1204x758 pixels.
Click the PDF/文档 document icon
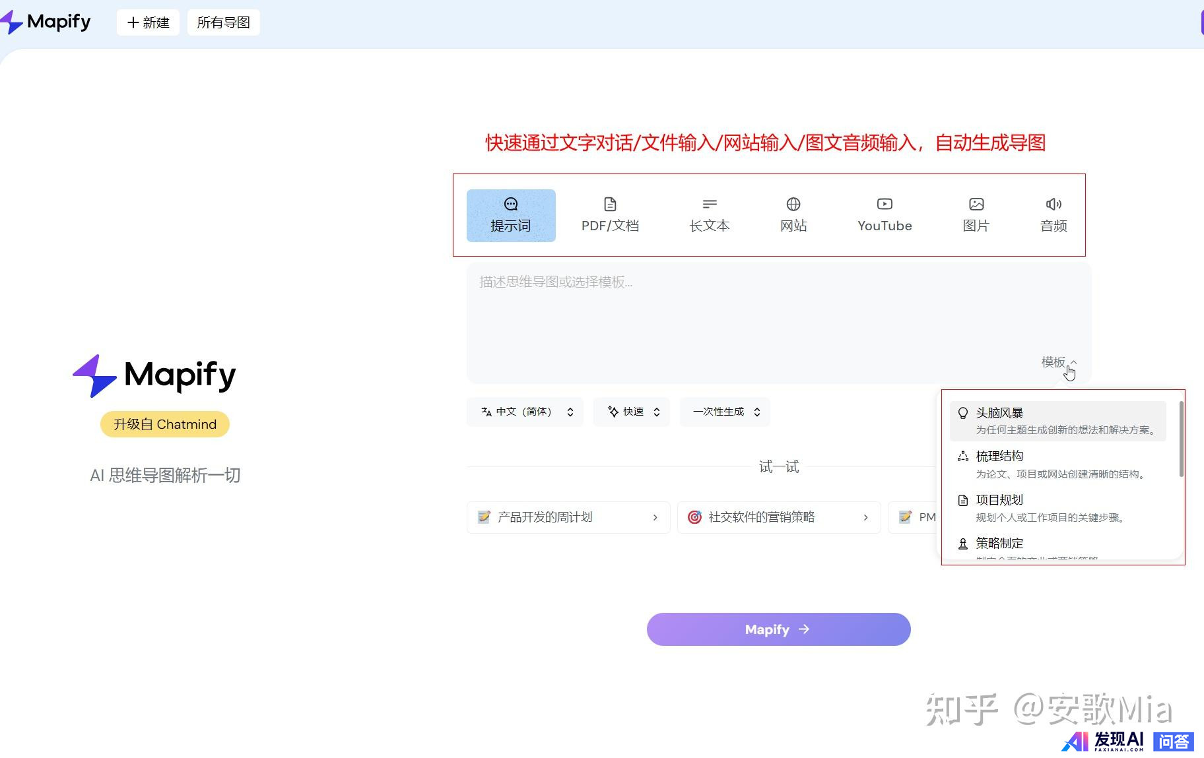(610, 205)
